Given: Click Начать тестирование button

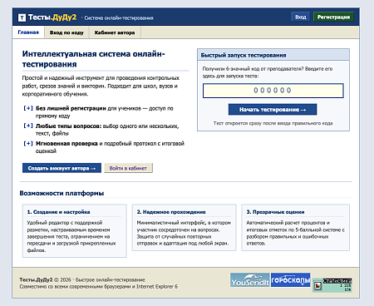Looking at the screenshot, I should click(273, 110).
